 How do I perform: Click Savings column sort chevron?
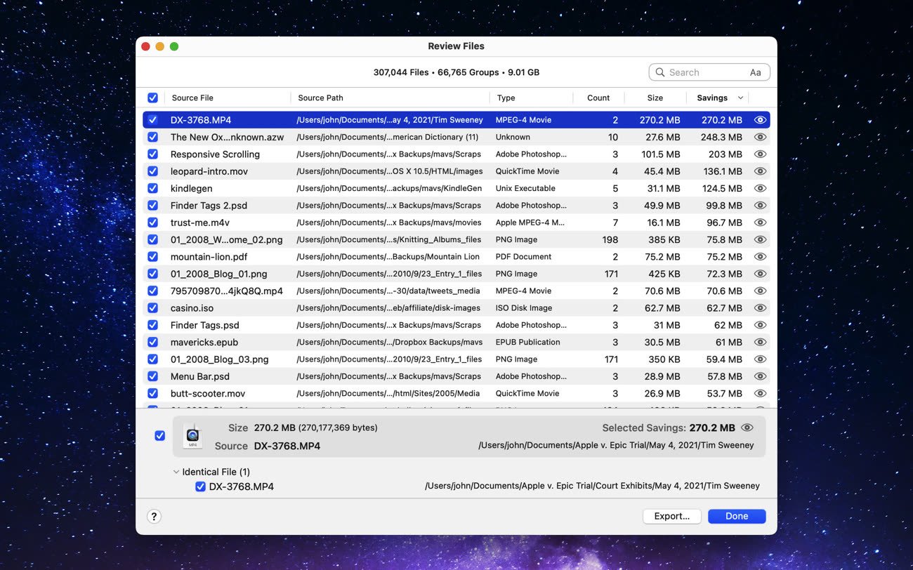(740, 98)
